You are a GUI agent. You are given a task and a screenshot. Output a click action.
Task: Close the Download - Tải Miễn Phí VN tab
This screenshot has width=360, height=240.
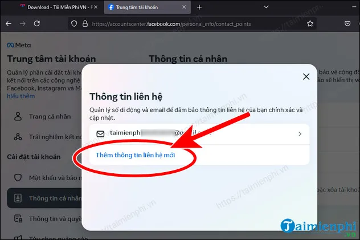(x=96, y=7)
